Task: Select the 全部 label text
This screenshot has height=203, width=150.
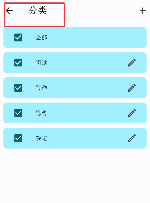Action: (41, 38)
